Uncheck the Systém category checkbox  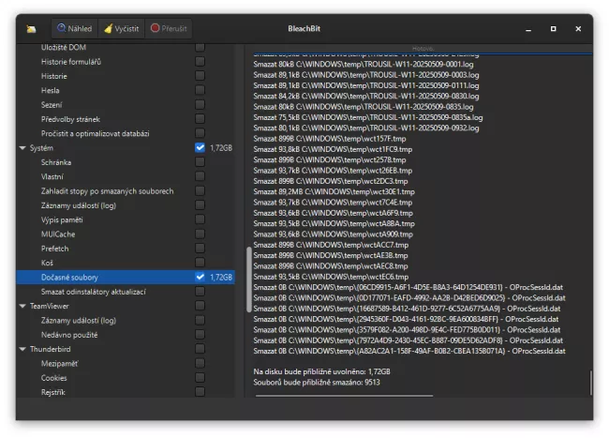[x=200, y=148]
